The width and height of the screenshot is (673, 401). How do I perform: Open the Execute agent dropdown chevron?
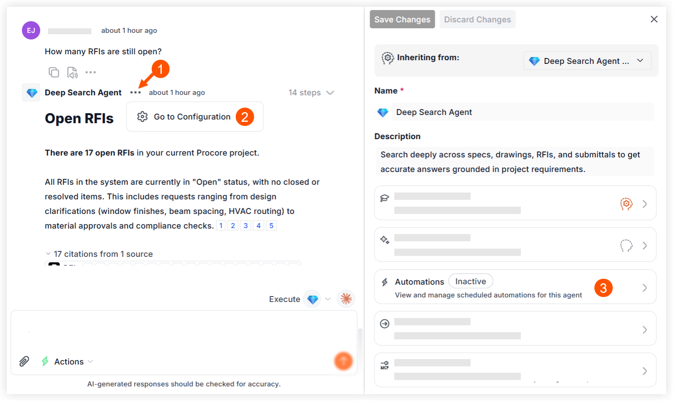[x=328, y=299]
